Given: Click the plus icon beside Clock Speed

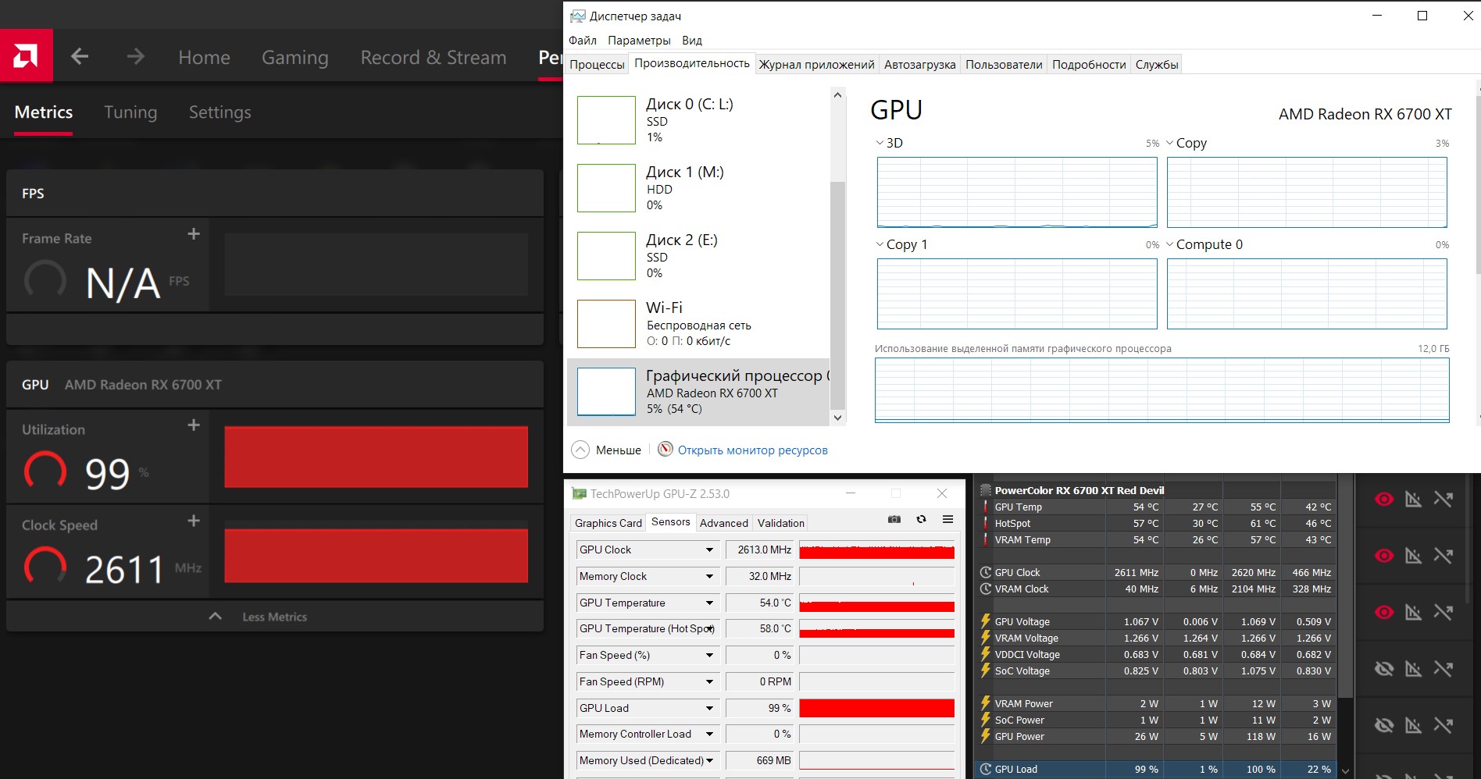Looking at the screenshot, I should 194,521.
